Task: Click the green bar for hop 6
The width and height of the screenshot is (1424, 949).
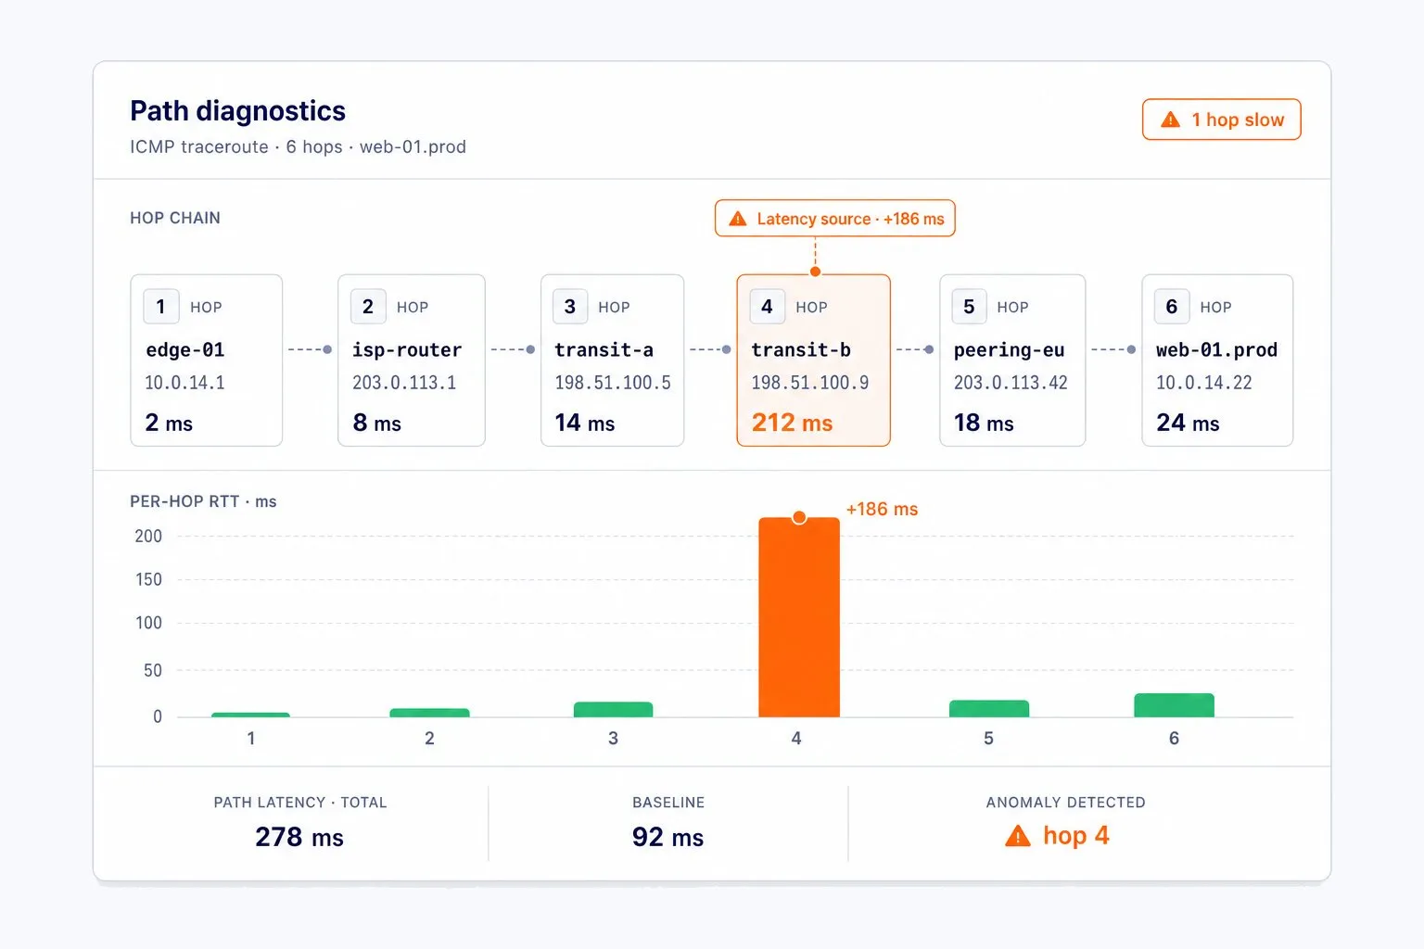Action: pos(1174,705)
